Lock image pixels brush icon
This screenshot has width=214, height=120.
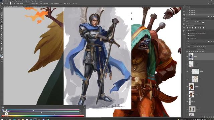point(192,51)
